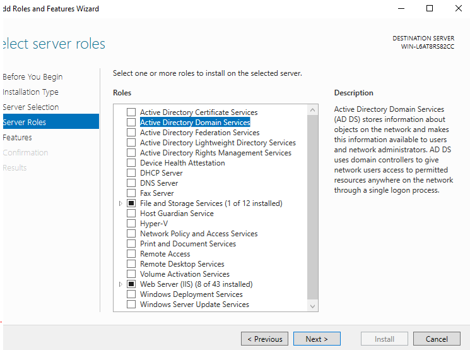Expand File and Storage Services tree node
This screenshot has width=470, height=350.
point(120,203)
